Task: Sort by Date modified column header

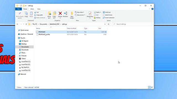Action: 72,29
